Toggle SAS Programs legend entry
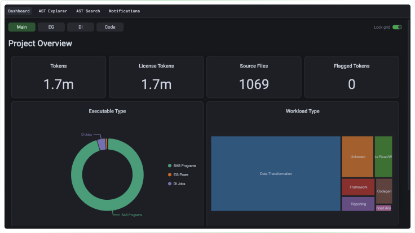The height and width of the screenshot is (233, 415). click(x=182, y=165)
